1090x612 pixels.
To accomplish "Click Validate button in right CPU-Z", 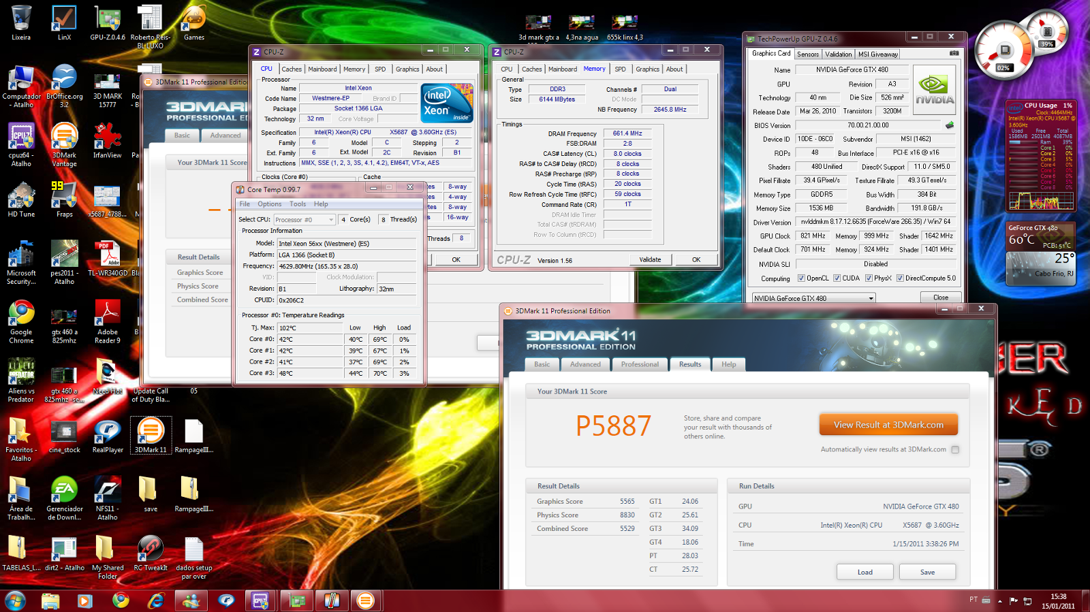I will tap(650, 259).
